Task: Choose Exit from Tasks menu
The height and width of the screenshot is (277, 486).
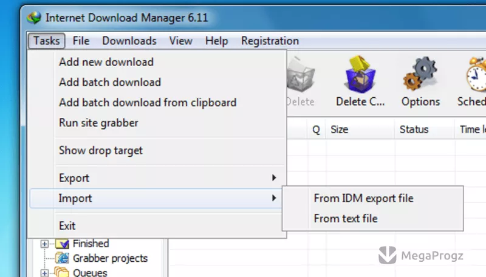Action: pos(157,225)
